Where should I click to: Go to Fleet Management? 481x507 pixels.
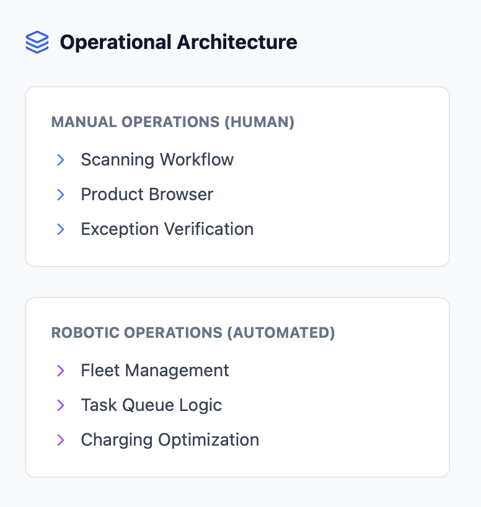click(155, 371)
